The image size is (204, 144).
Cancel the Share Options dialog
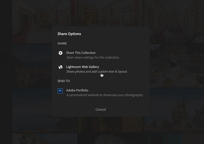tap(101, 109)
